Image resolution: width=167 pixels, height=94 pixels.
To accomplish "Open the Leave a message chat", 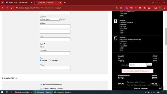I will tap(141, 88).
